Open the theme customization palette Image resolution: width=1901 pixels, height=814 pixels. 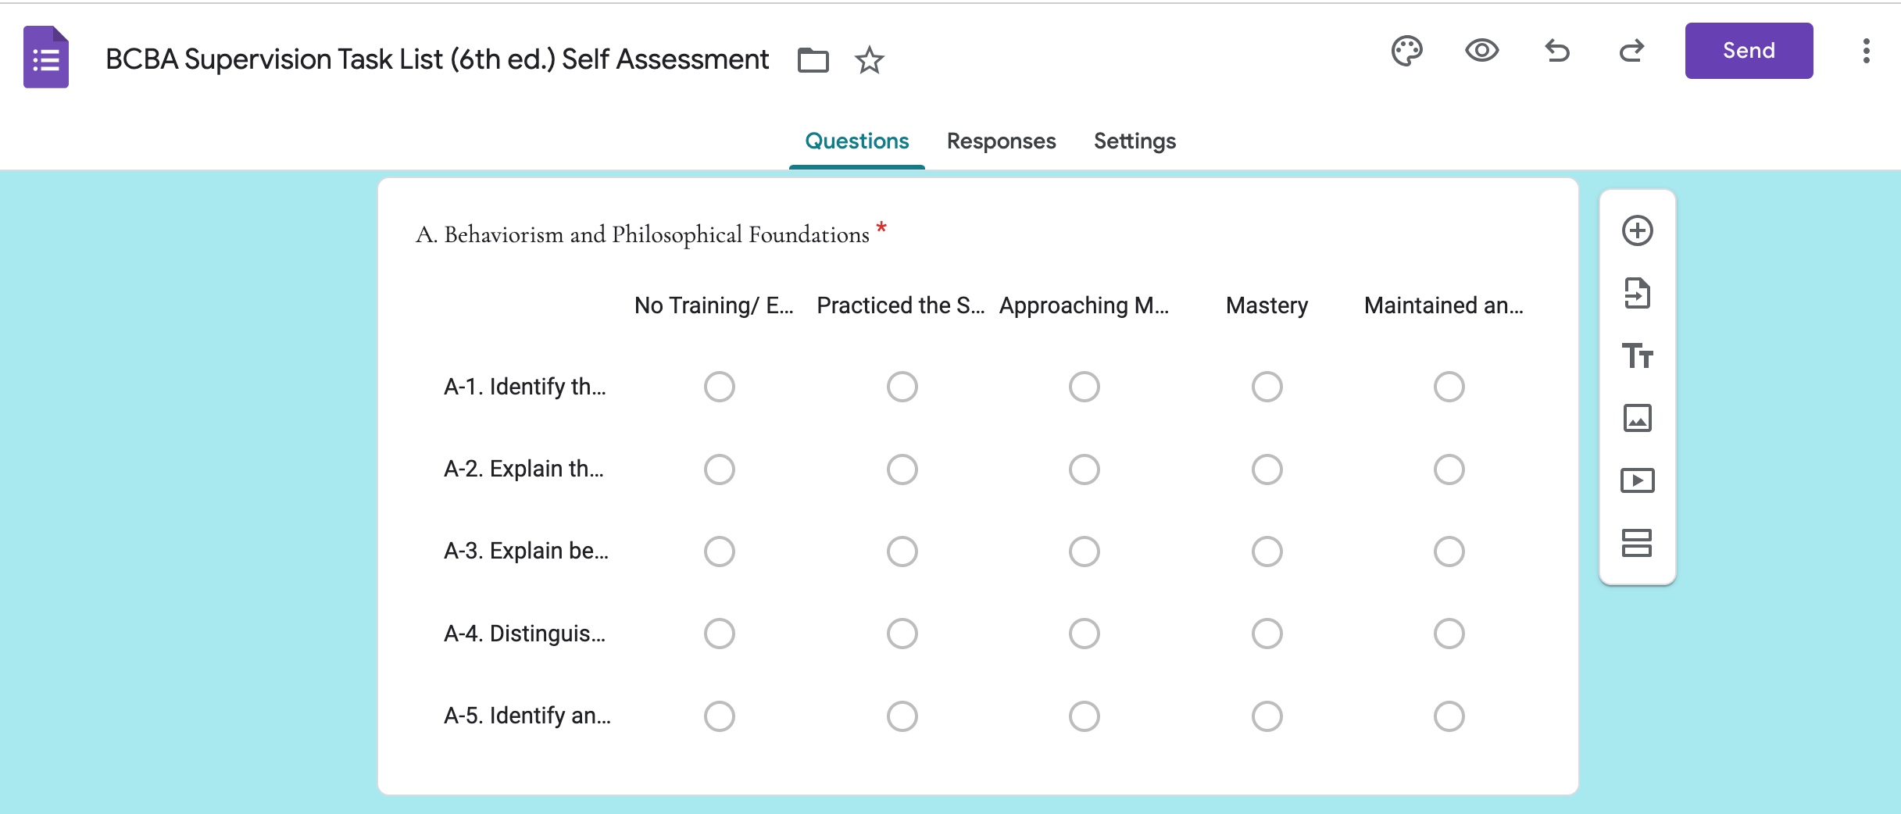[x=1407, y=51]
